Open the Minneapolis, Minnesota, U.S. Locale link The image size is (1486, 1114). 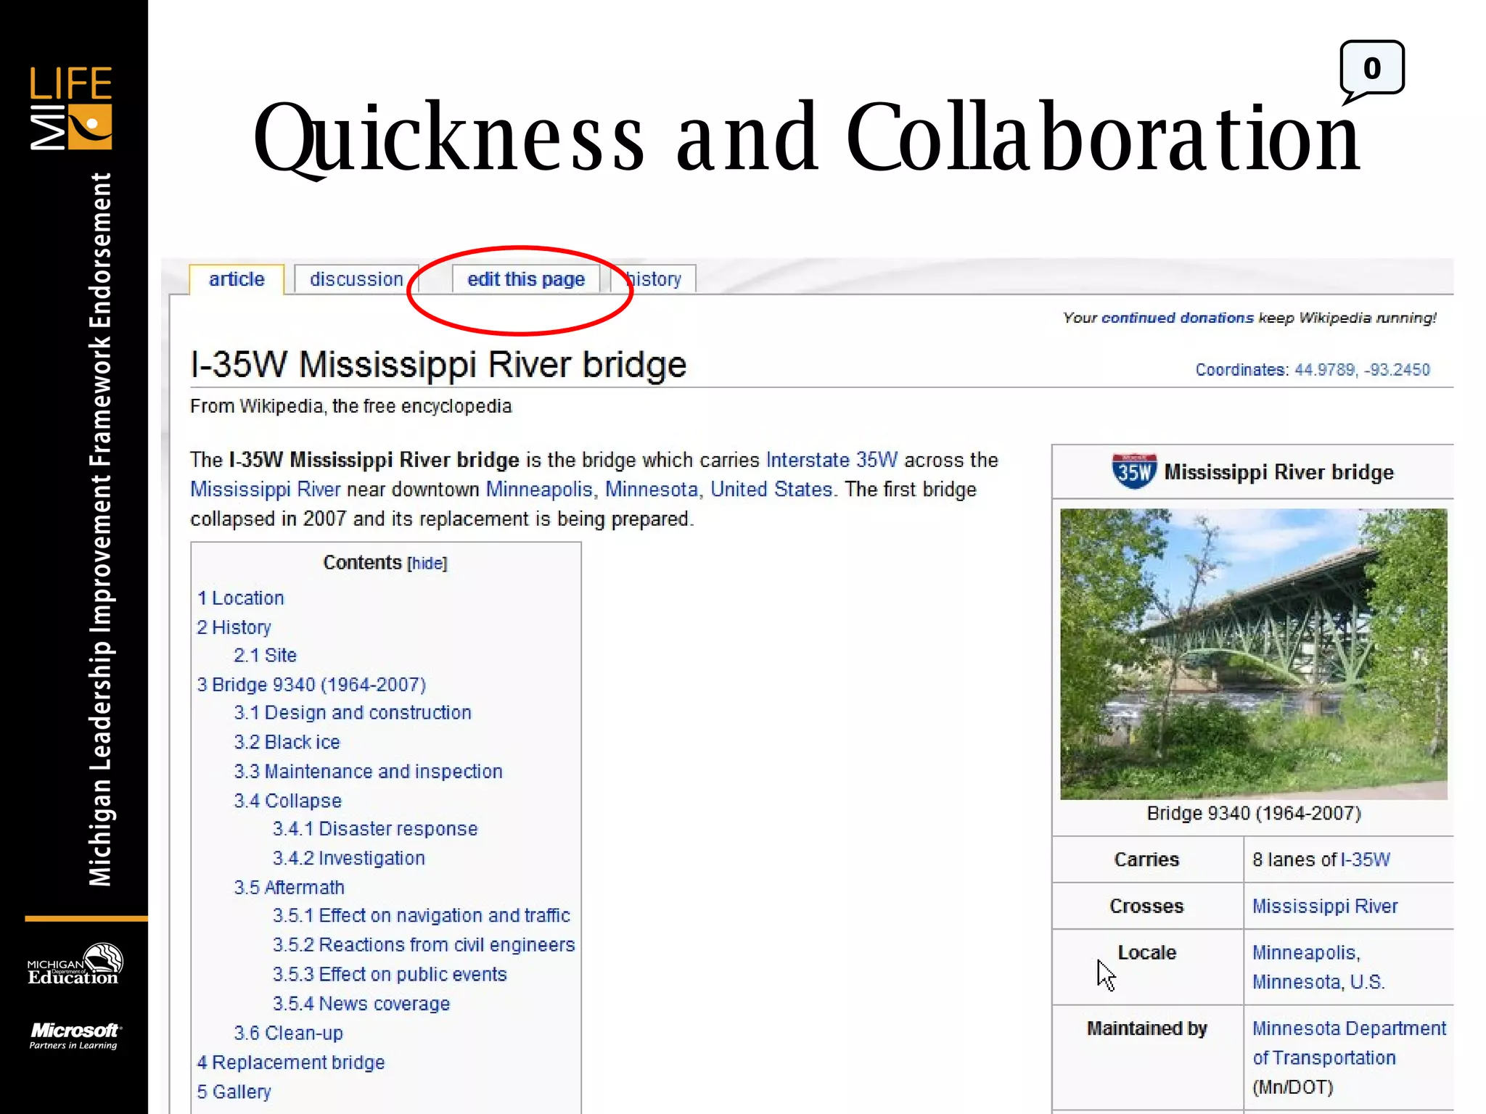point(1318,967)
